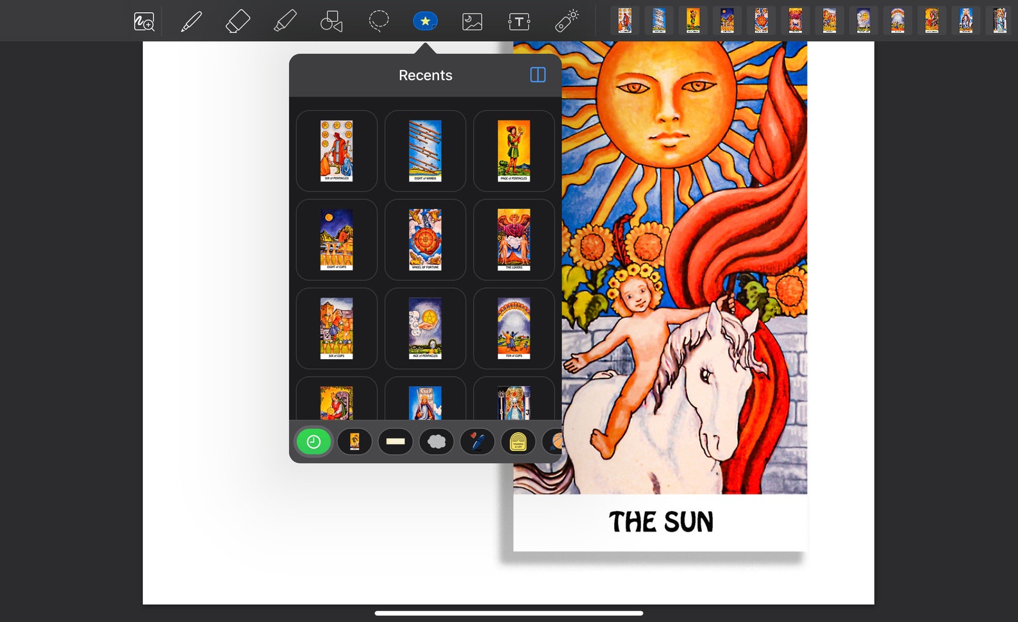Select the Shapes tool
This screenshot has width=1018, height=622.
click(x=331, y=21)
